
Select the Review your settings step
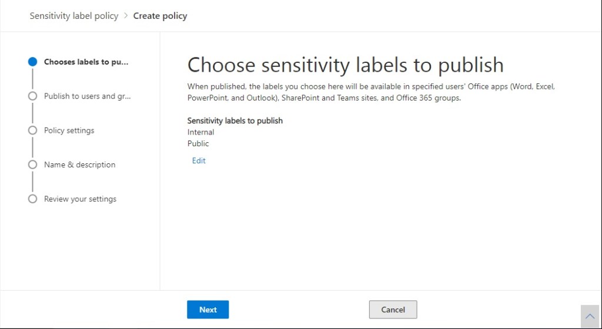tap(80, 199)
